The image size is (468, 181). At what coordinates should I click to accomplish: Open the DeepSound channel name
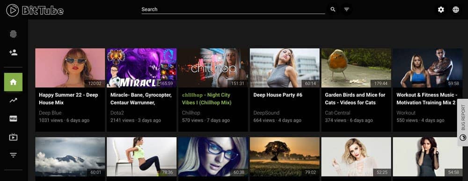267,113
